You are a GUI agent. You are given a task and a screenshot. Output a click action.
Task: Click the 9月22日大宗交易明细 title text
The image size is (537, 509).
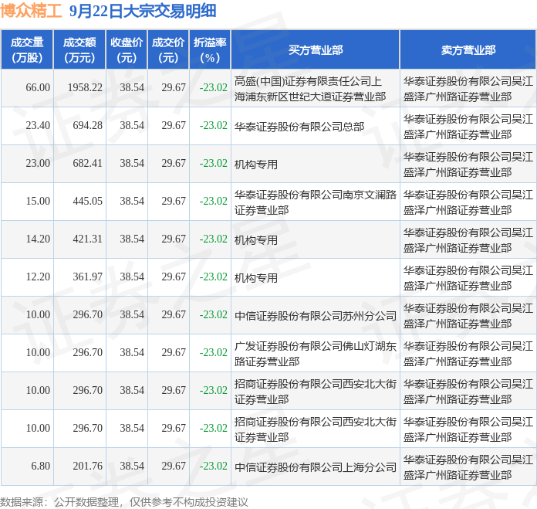[x=142, y=11]
